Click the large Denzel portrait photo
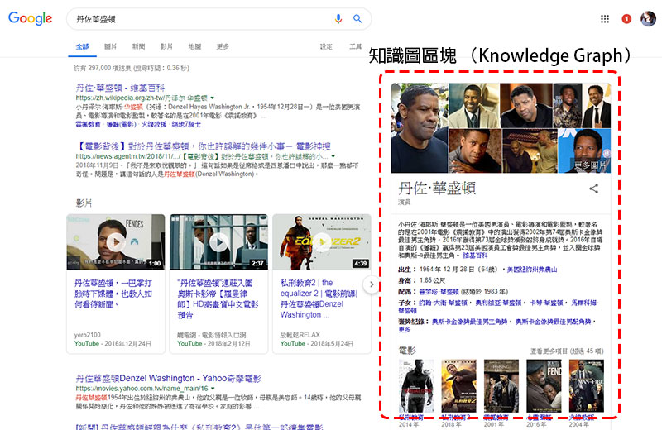Viewport: 662px width, 430px height. click(420, 128)
